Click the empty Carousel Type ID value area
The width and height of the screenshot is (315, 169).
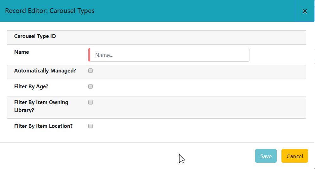point(190,37)
